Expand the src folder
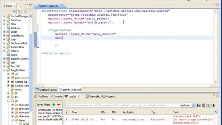The image size is (222, 125). pos(8,74)
